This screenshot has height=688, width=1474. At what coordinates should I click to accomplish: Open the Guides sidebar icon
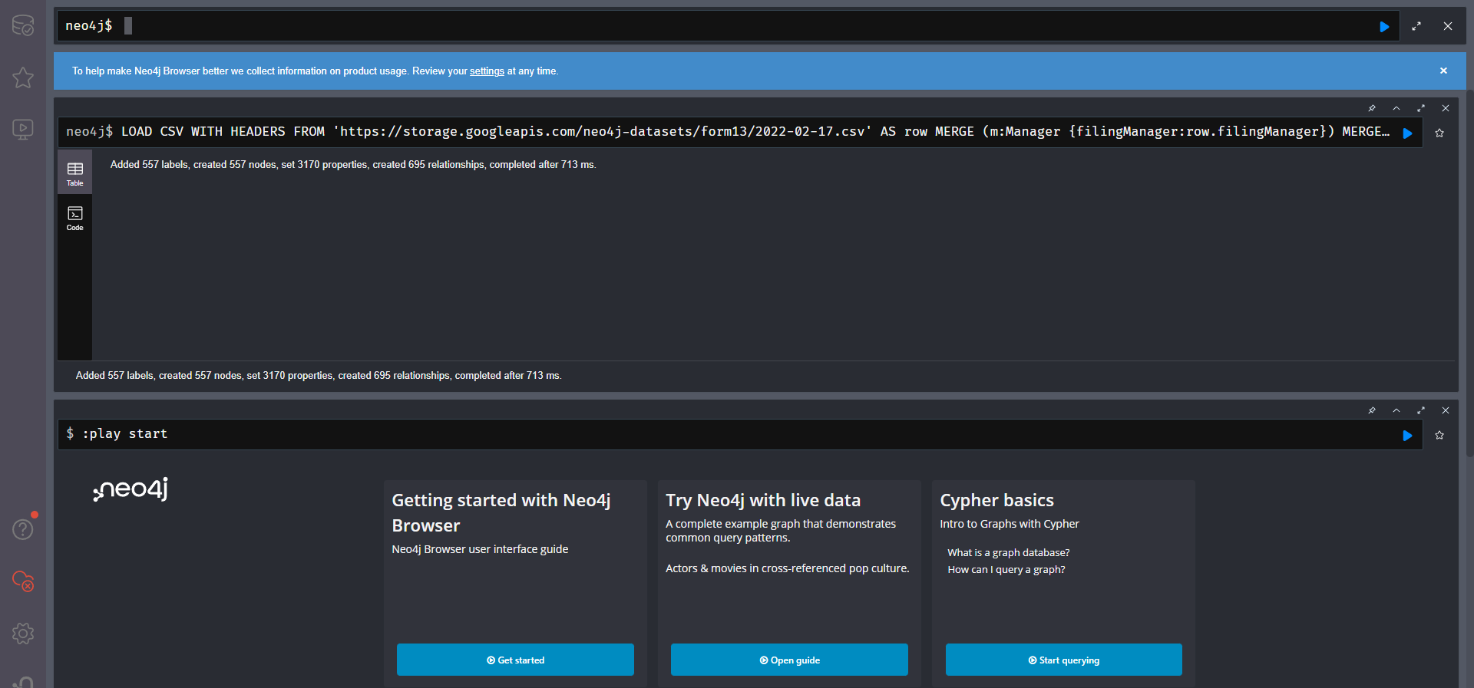[x=23, y=129]
